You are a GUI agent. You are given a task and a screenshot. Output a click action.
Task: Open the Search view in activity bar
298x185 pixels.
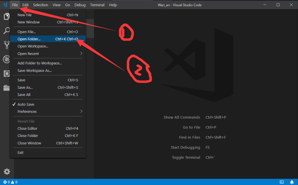7,30
